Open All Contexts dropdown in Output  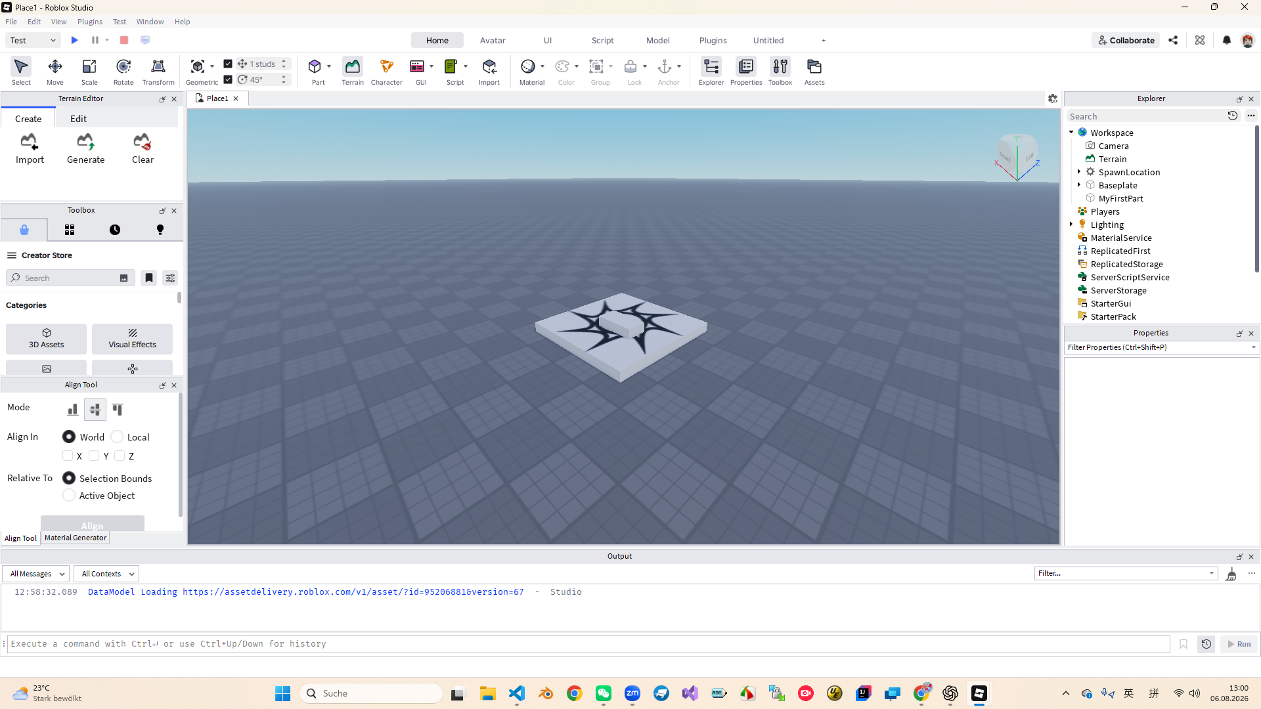tap(106, 574)
